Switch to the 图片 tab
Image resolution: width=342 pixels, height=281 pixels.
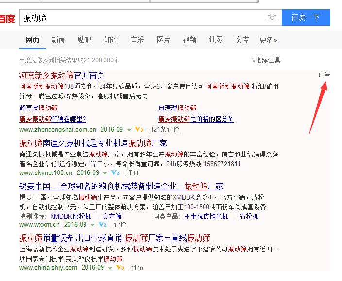coord(163,40)
